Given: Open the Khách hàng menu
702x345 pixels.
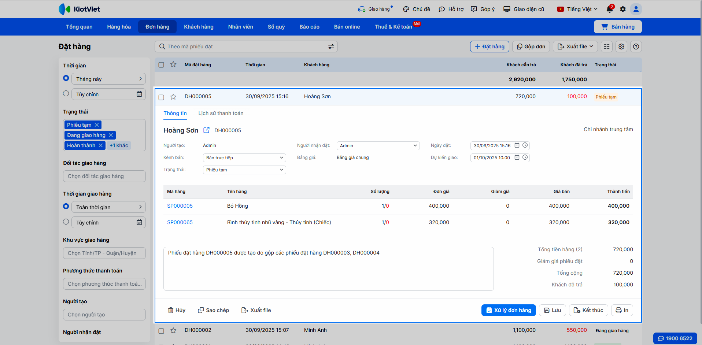Looking at the screenshot, I should pos(199,27).
